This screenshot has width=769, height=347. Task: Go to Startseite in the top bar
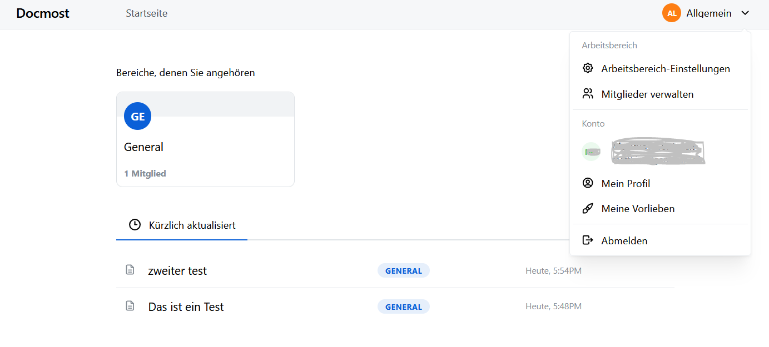pos(147,13)
